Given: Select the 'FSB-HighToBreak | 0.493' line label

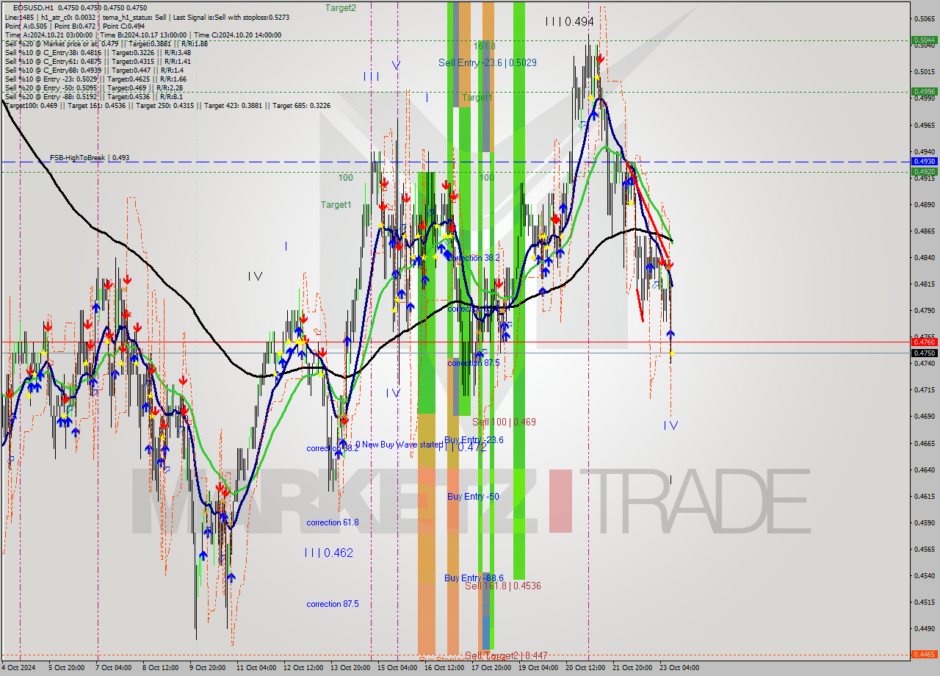Looking at the screenshot, I should [90, 158].
